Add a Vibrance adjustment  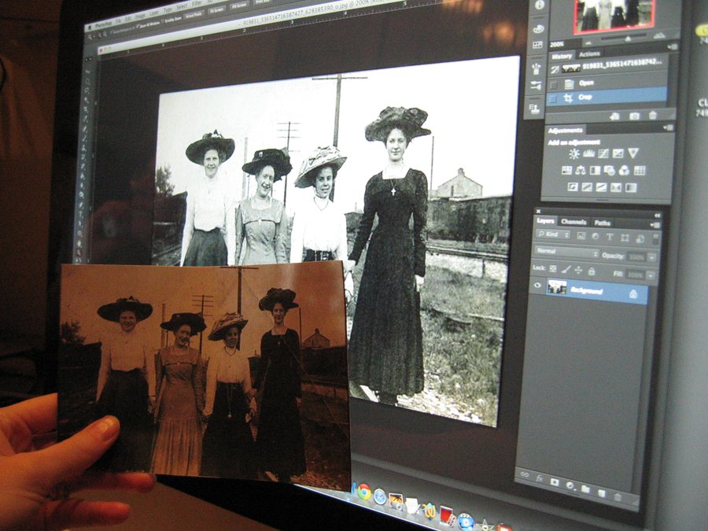[x=633, y=153]
